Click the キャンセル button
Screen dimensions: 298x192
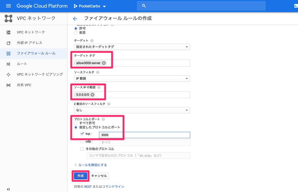99,176
